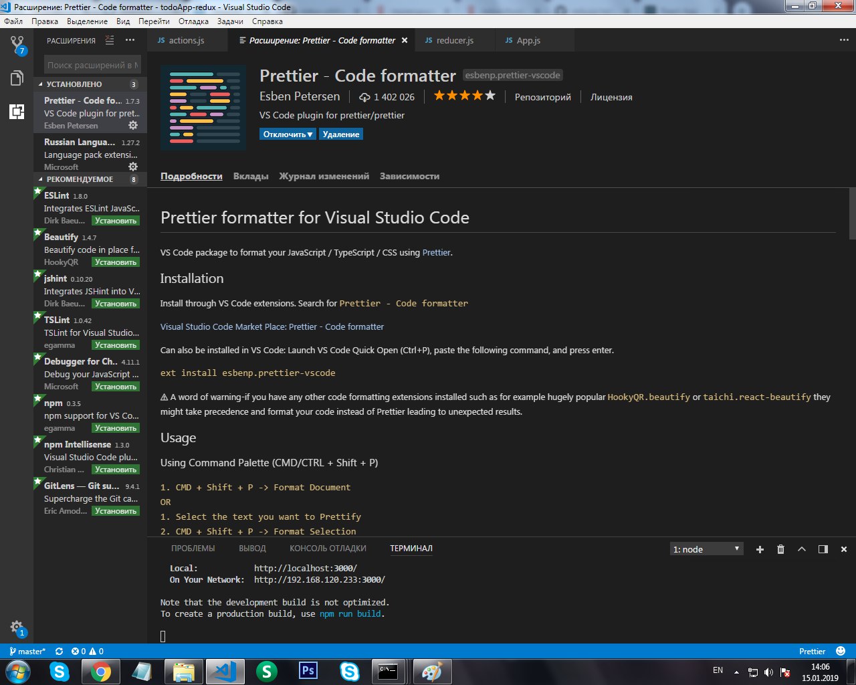The width and height of the screenshot is (856, 685).
Task: Click Prettier item in status bar
Action: (x=813, y=651)
